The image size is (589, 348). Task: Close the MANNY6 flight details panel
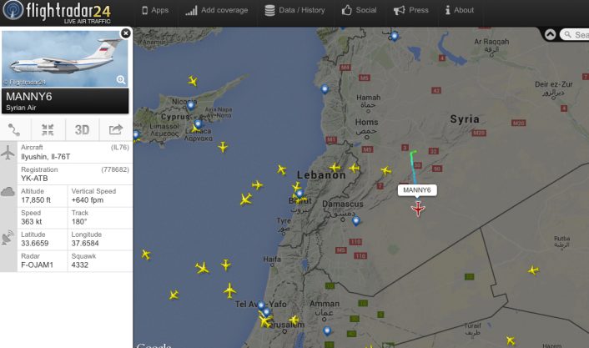tap(126, 33)
